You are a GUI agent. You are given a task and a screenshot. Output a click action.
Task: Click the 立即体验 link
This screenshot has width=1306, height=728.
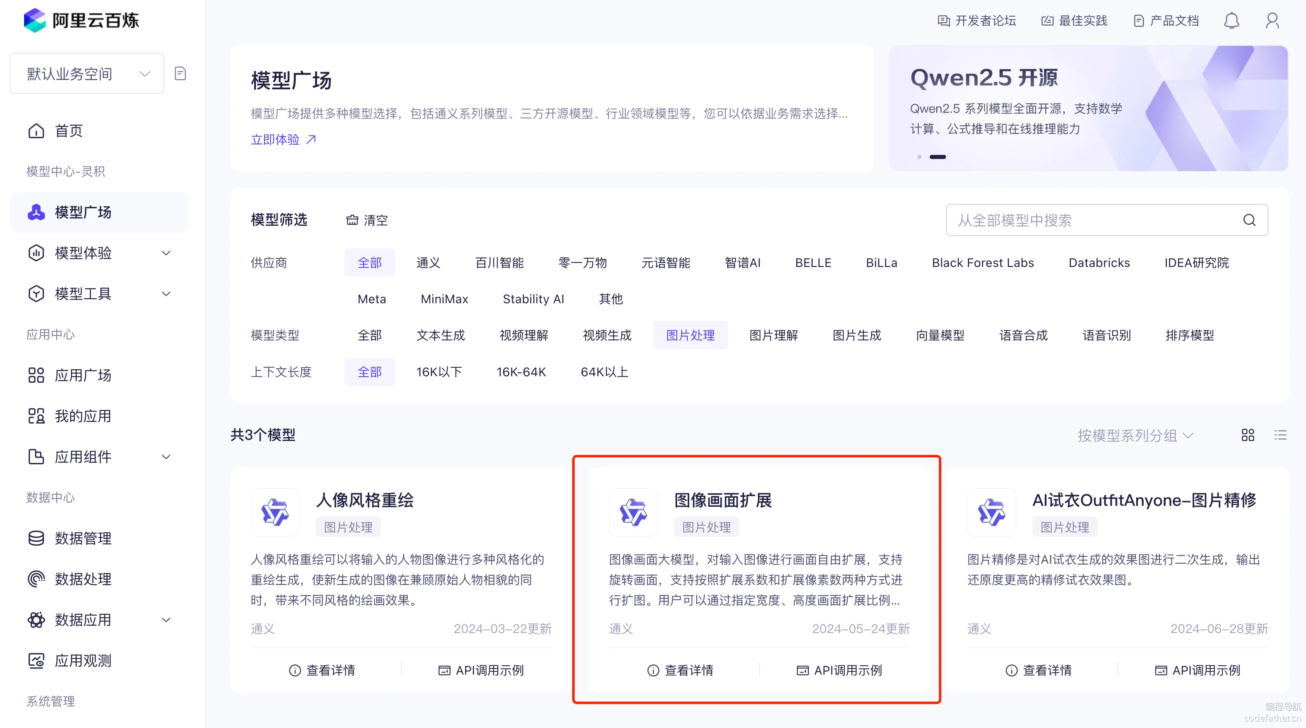coord(283,139)
